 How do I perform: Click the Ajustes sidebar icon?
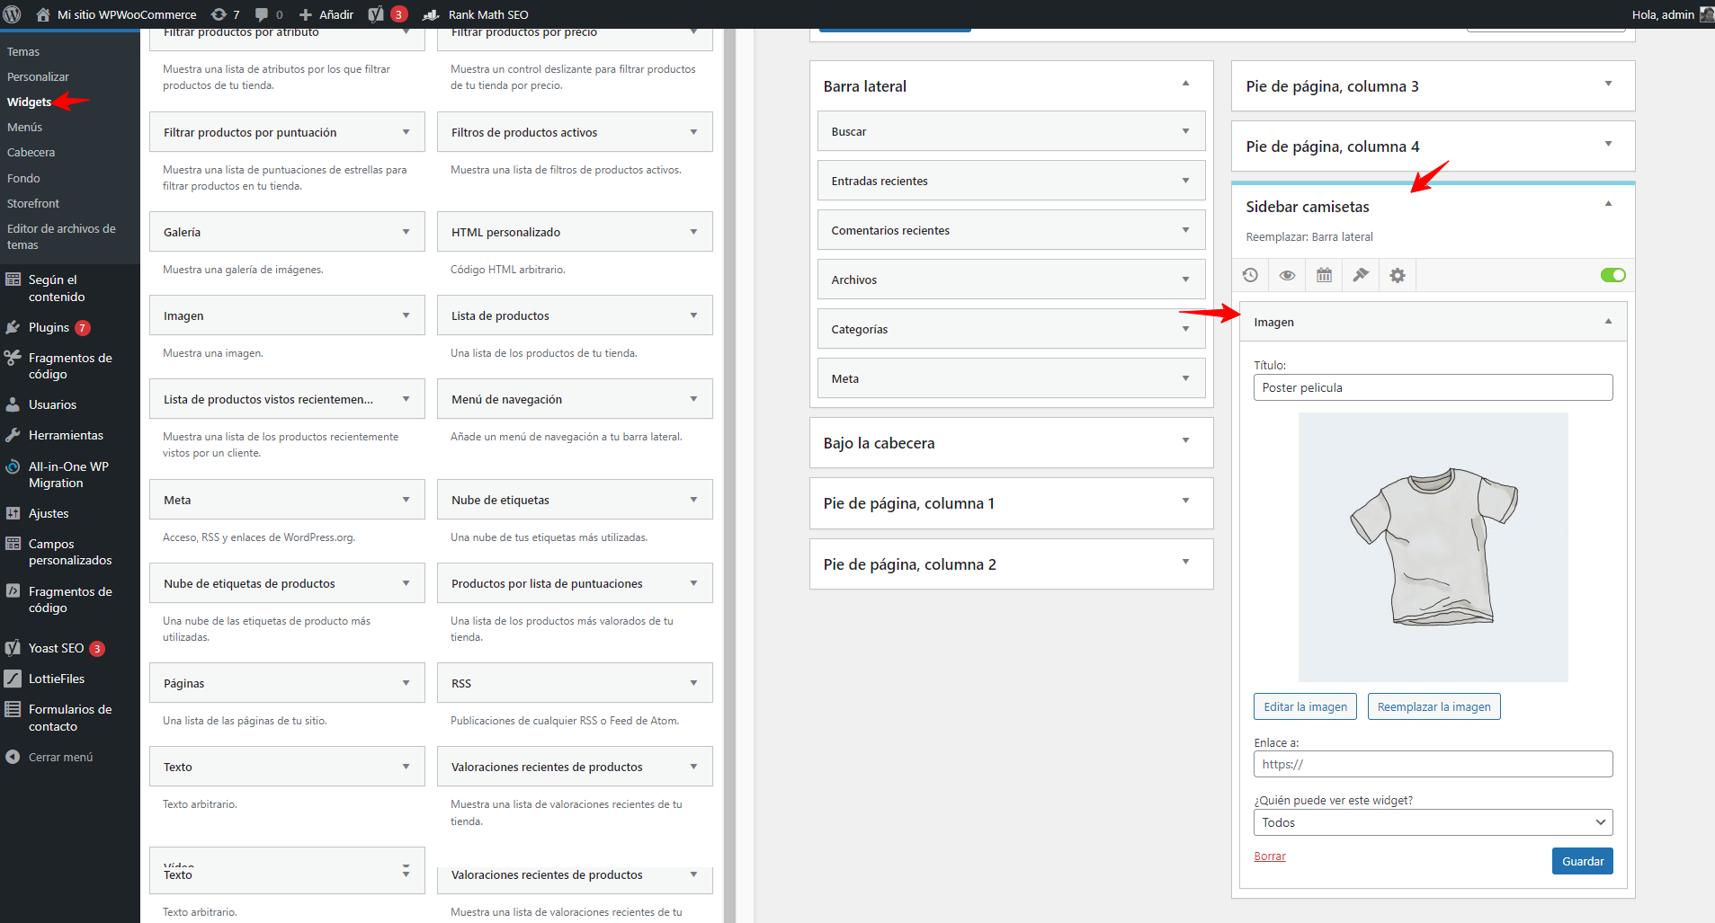coord(13,513)
